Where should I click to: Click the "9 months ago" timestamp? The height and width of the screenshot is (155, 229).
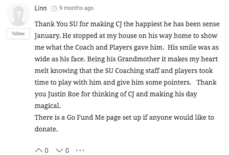click(x=76, y=8)
